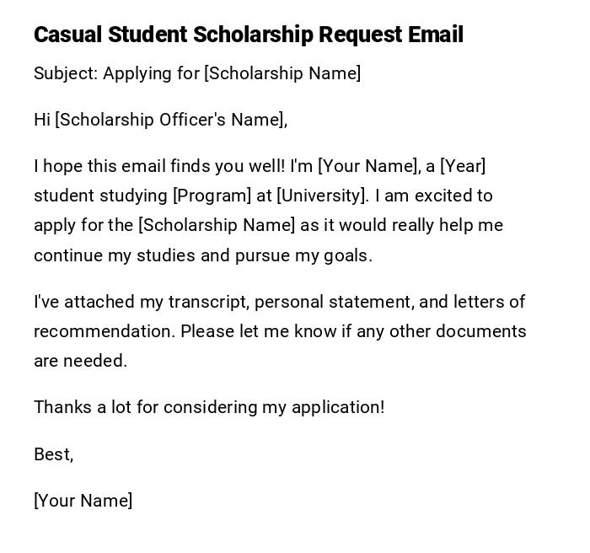Select the [Program] placeholder

[212, 196]
